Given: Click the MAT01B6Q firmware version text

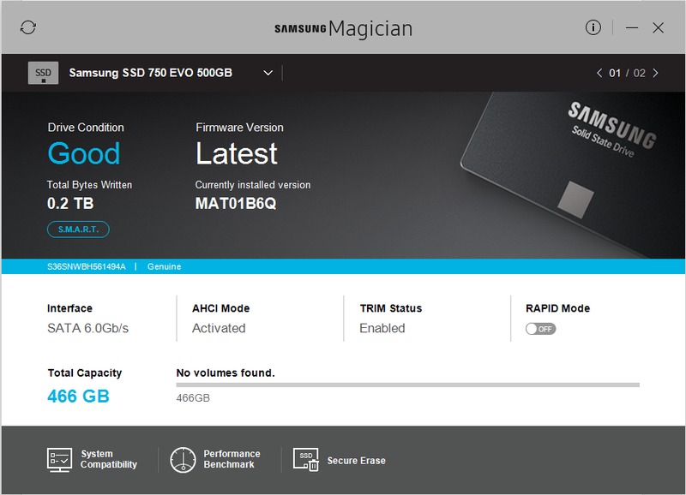Looking at the screenshot, I should [236, 204].
